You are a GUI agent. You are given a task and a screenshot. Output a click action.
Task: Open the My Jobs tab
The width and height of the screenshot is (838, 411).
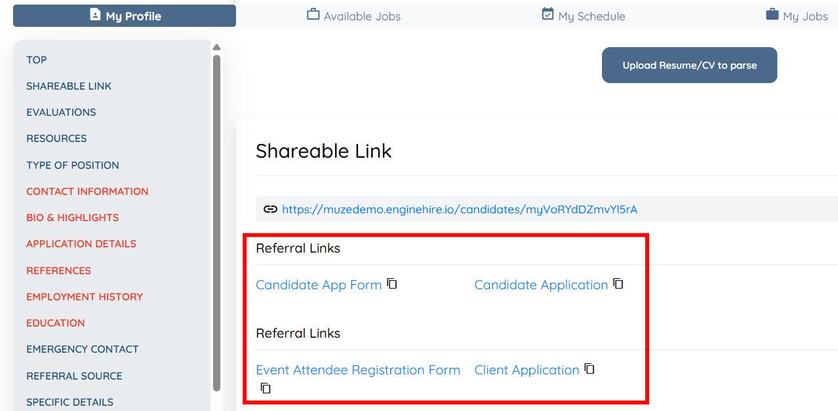coord(797,16)
